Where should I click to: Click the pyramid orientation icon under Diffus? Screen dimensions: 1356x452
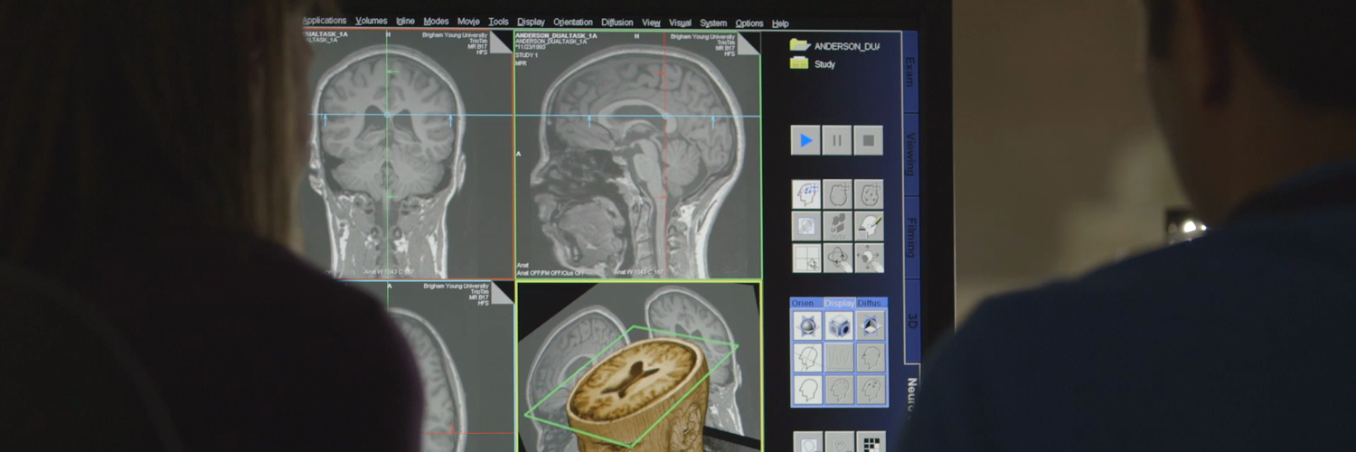pyautogui.click(x=871, y=326)
